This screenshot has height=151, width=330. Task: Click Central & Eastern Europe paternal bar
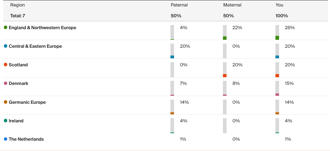click(x=172, y=51)
